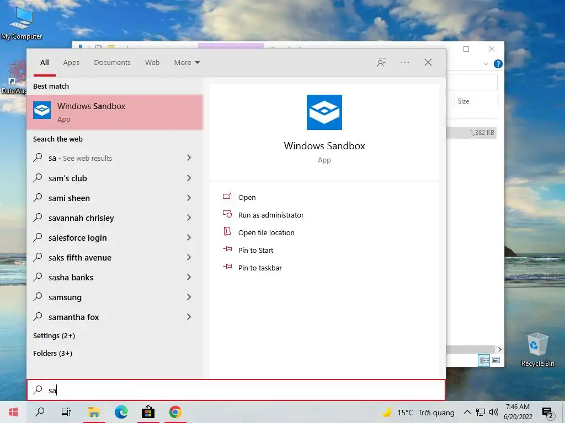
Task: Choose Pin to taskbar
Action: (260, 268)
